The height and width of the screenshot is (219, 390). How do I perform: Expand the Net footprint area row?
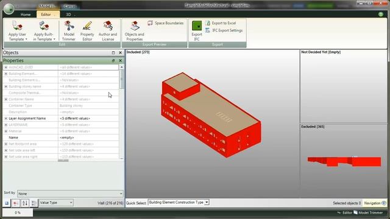point(5,144)
